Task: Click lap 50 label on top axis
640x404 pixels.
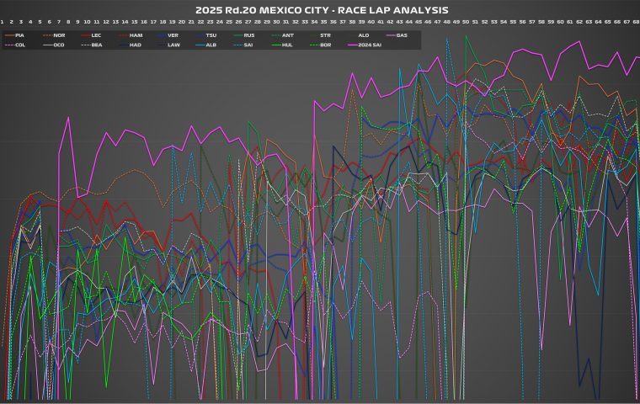Action: point(466,20)
